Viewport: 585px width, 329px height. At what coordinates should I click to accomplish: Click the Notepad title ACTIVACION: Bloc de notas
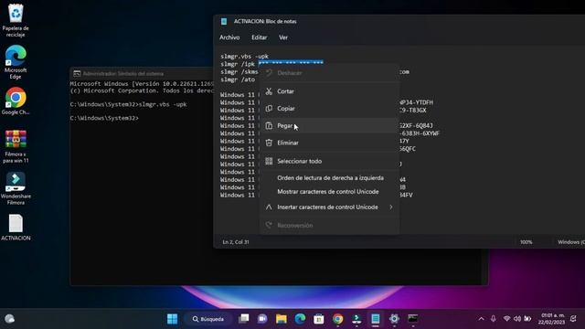point(265,21)
